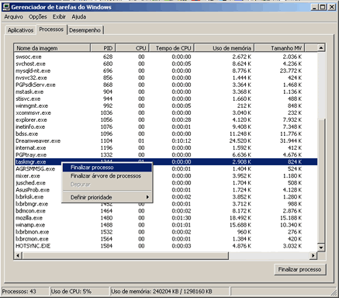This screenshot has height=298, width=339.
Task: Select the PGPsdkServ.exe process
Action: (x=166, y=85)
